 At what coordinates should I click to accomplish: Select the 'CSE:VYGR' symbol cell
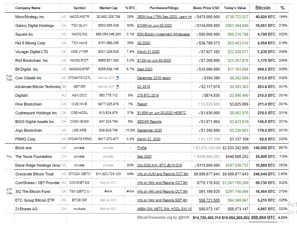coord(79,51)
